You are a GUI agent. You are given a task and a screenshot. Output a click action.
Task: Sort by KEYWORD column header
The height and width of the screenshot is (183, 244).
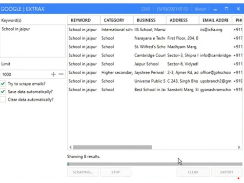[84, 20]
